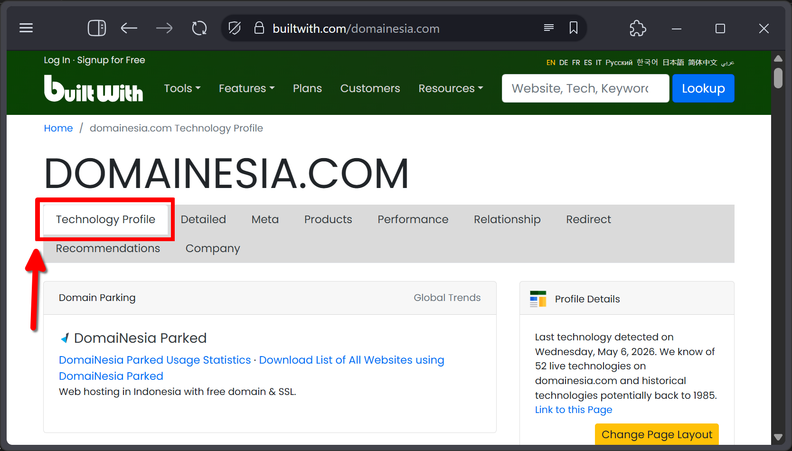
Task: Reload the current page
Action: pos(199,28)
